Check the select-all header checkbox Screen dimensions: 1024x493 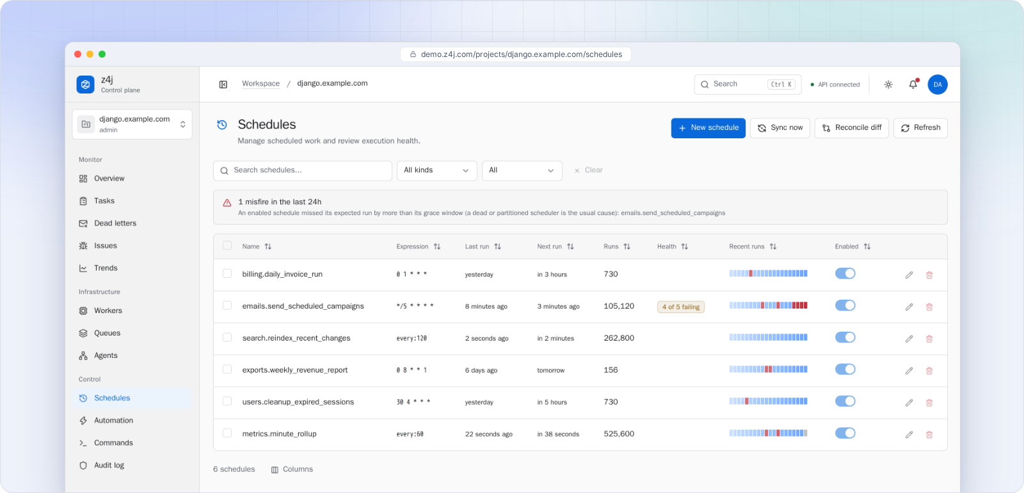227,246
